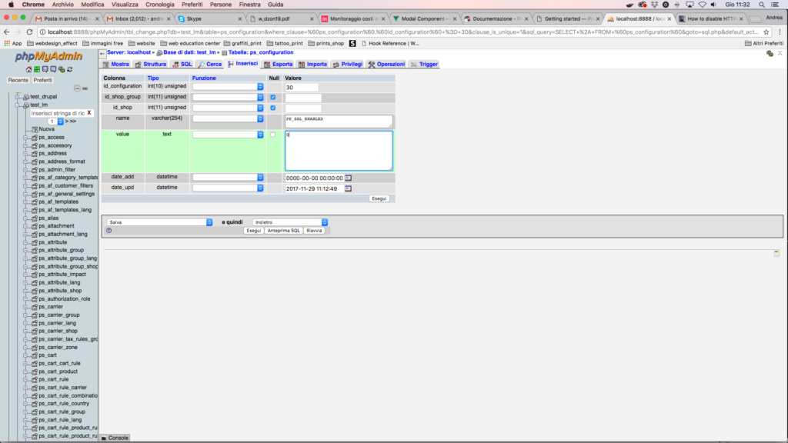Click Anteprima SQL button

[283, 231]
